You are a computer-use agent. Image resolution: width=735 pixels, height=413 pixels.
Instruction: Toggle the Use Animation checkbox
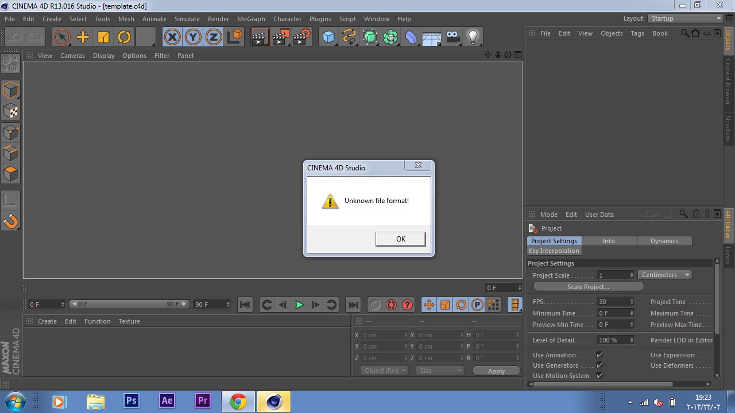599,355
